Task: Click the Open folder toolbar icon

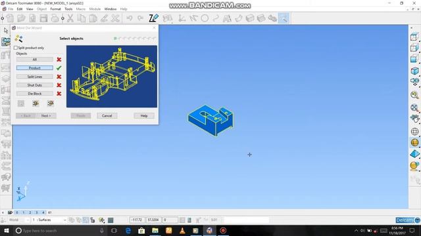Action: coord(21,18)
